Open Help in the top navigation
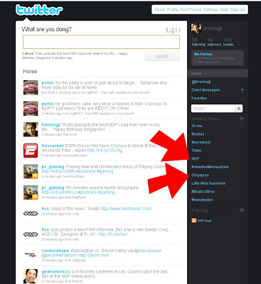 [224, 10]
